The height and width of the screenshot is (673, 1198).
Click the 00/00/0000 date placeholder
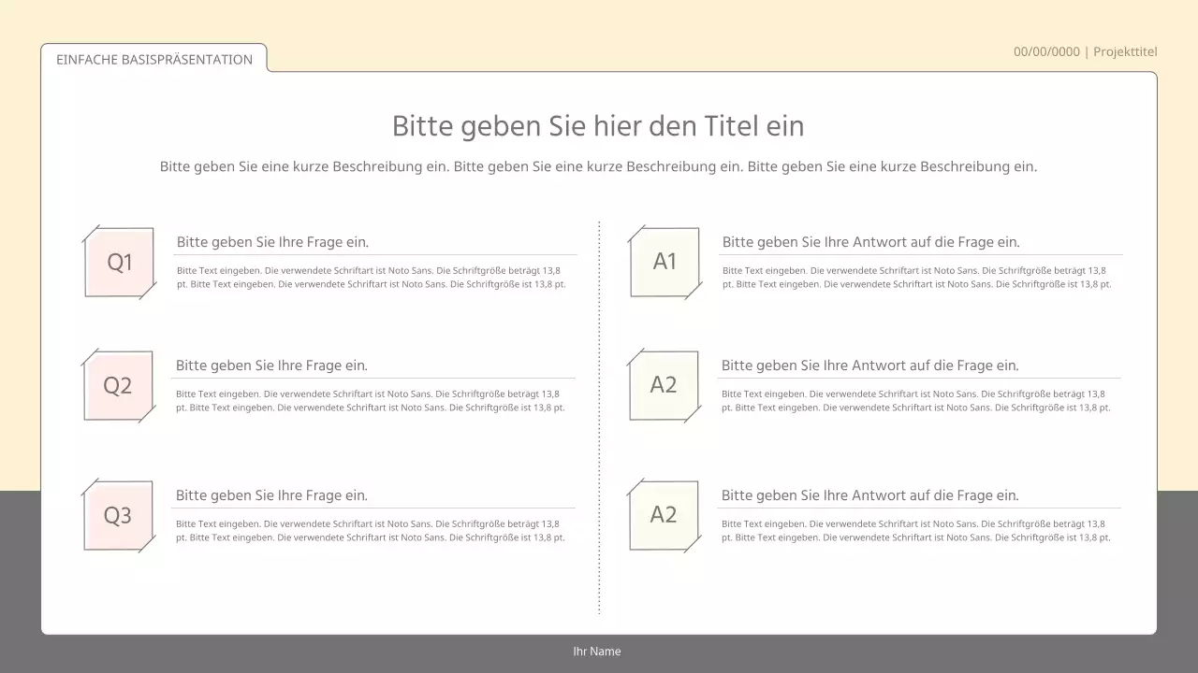coord(1045,51)
